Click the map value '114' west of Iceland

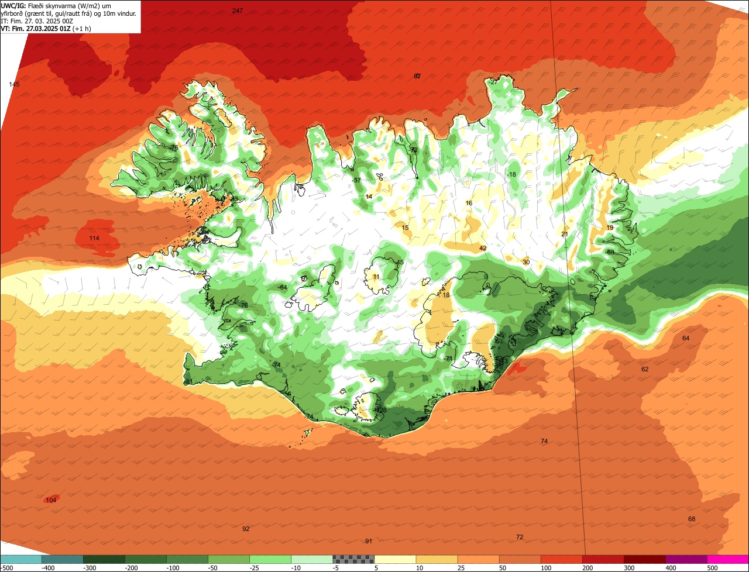point(94,238)
